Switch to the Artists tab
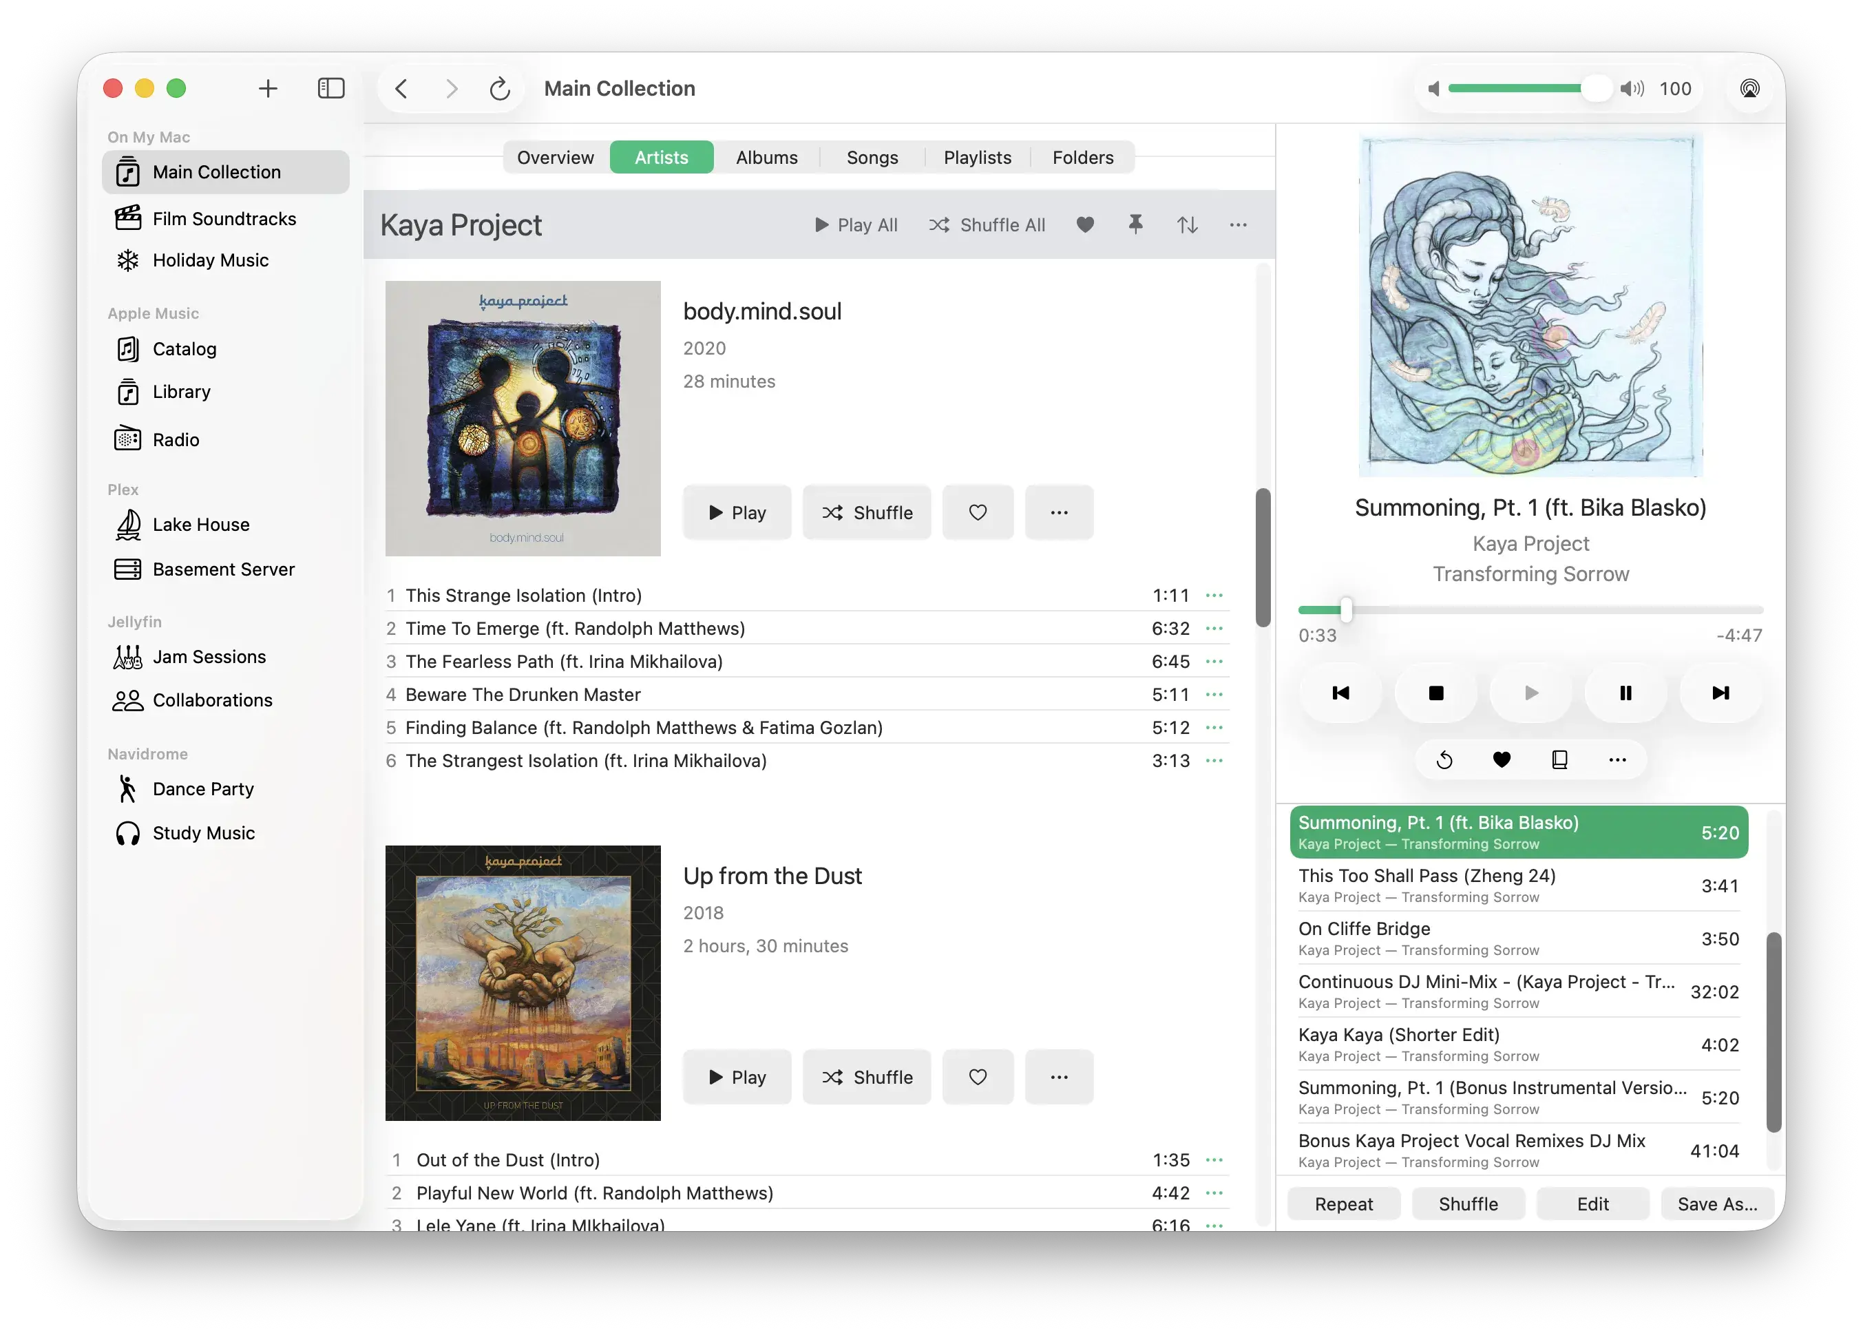Viewport: 1863px width, 1333px height. (x=662, y=158)
